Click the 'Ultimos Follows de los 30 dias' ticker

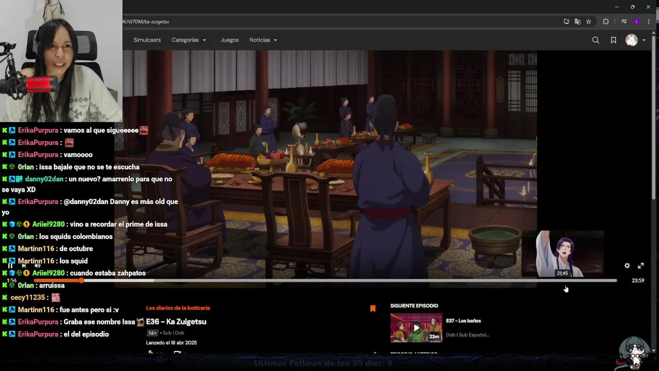(323, 363)
